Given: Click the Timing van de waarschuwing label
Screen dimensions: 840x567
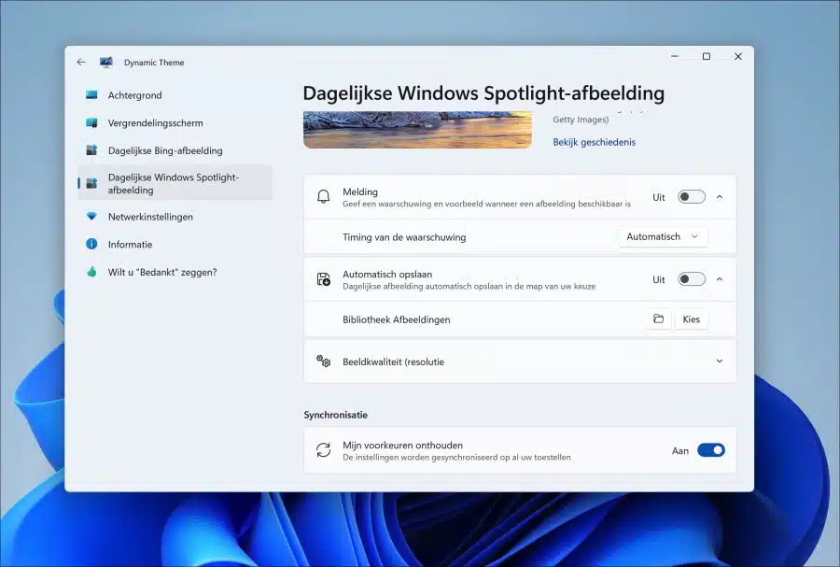Looking at the screenshot, I should tap(404, 237).
